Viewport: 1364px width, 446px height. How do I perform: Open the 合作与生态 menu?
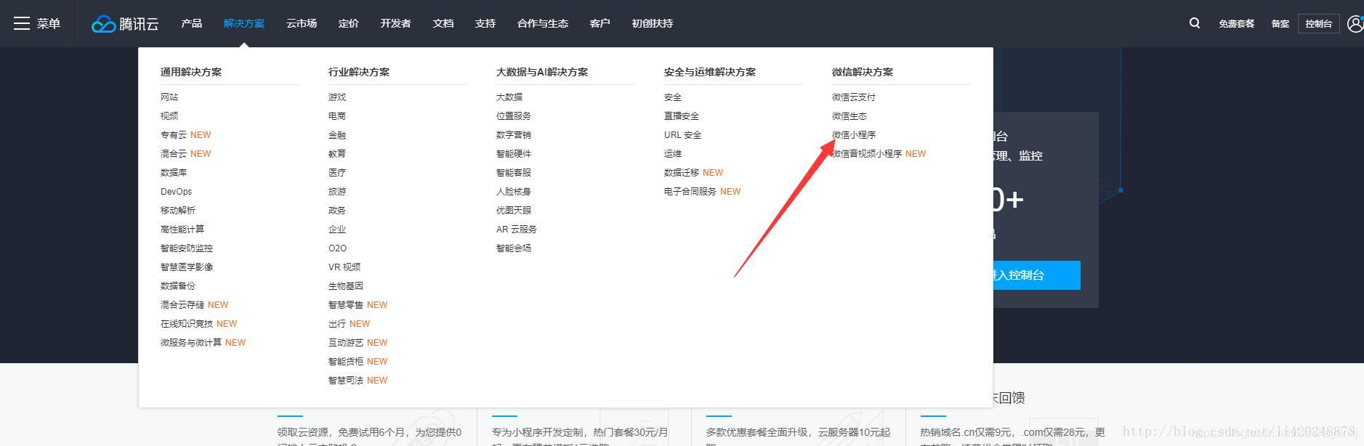543,23
